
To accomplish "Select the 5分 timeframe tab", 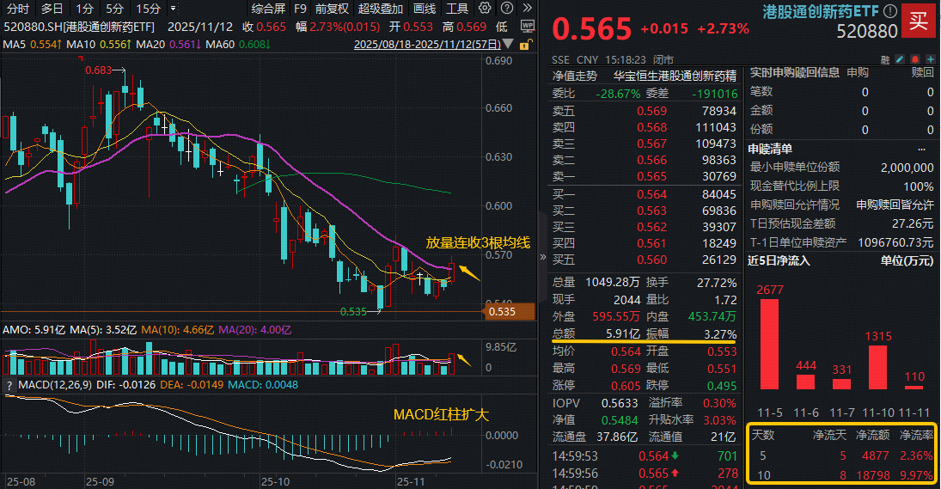I will [114, 9].
